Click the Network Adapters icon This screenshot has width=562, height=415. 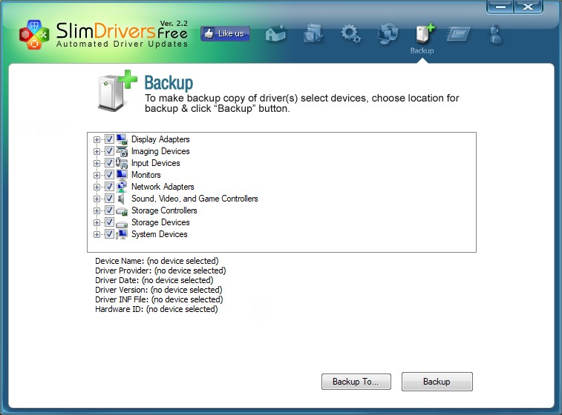click(x=122, y=187)
